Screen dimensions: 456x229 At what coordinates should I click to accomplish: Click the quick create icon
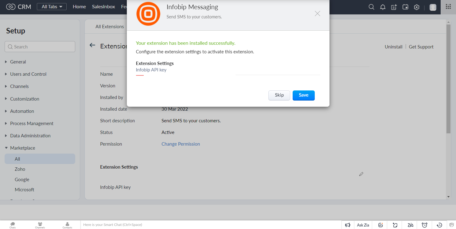tap(394, 7)
